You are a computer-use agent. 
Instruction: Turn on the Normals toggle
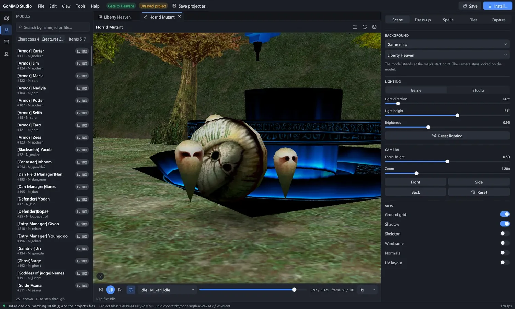pos(505,253)
